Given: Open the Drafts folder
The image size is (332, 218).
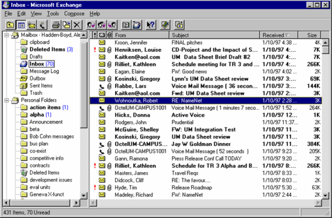Looking at the screenshot, I should tap(36, 57).
